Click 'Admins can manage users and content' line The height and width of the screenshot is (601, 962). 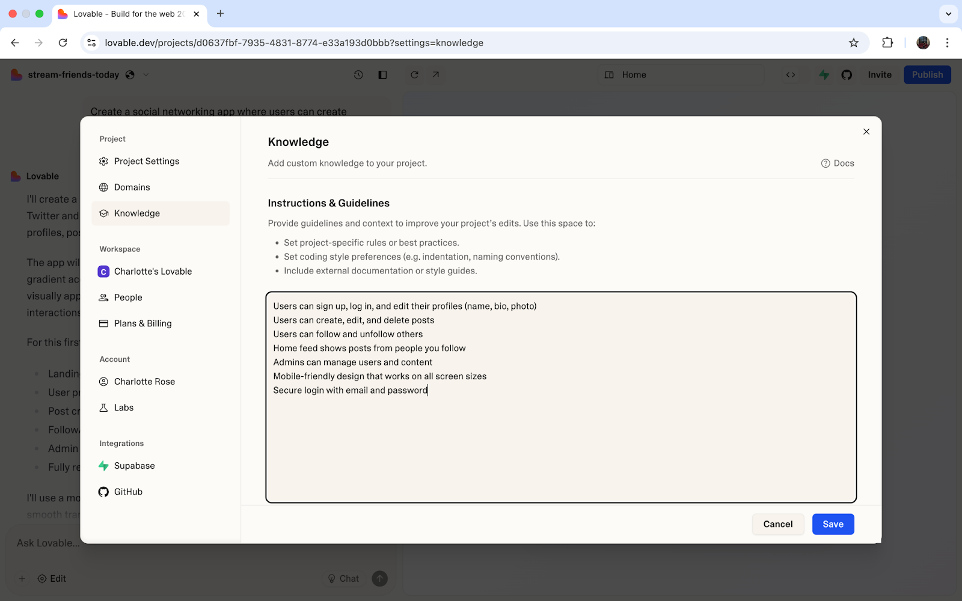pyautogui.click(x=353, y=362)
